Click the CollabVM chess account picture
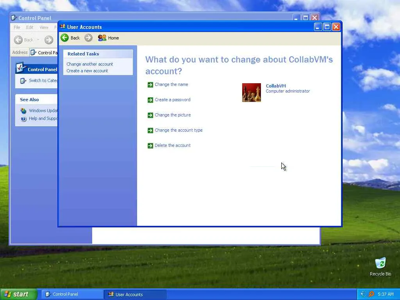400x300 pixels. click(252, 92)
